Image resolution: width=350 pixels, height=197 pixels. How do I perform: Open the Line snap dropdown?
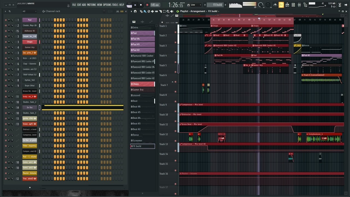[x=196, y=5]
